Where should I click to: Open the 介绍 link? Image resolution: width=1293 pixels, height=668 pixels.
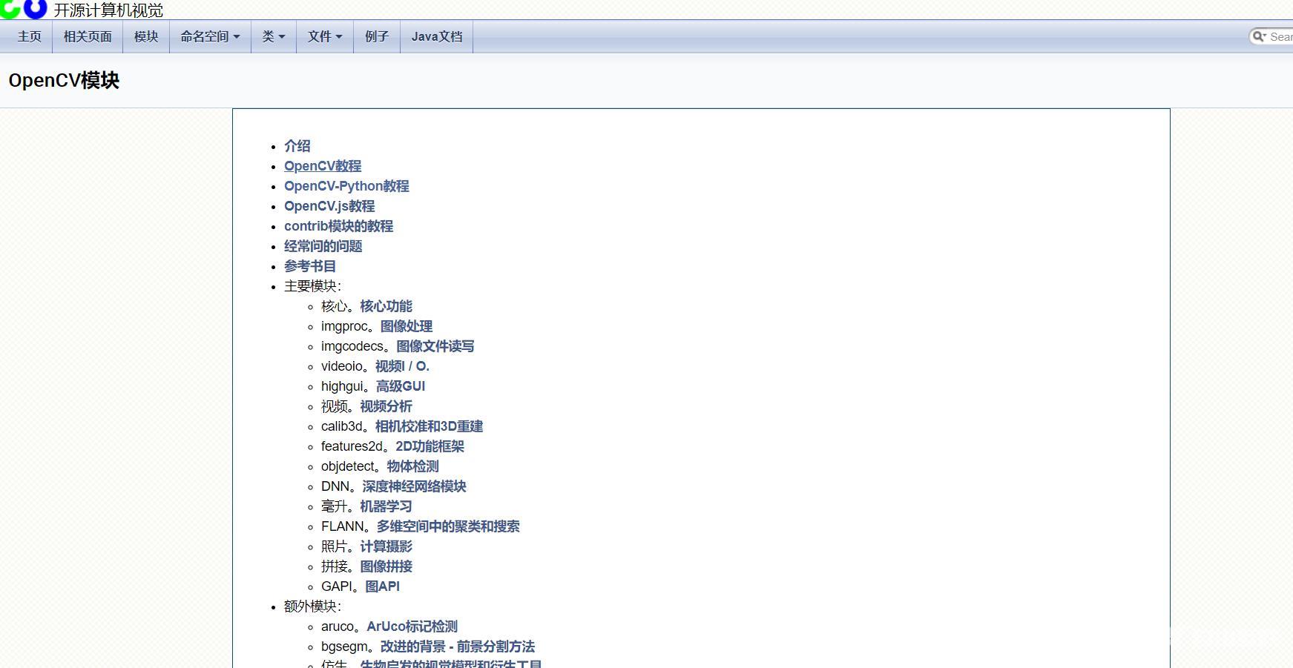click(297, 146)
